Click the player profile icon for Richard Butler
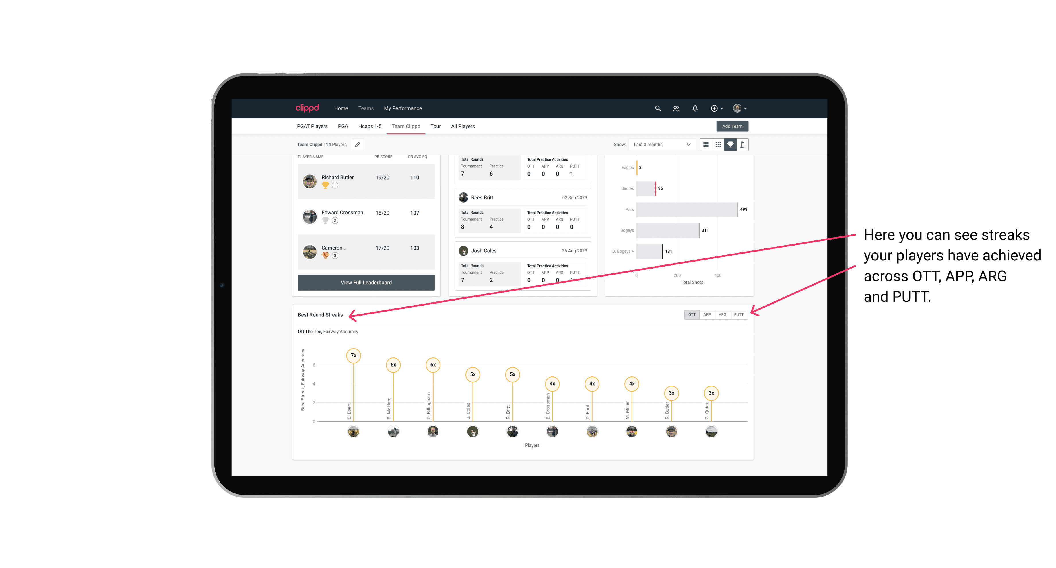Screen dimensions: 1056x568 (310, 180)
